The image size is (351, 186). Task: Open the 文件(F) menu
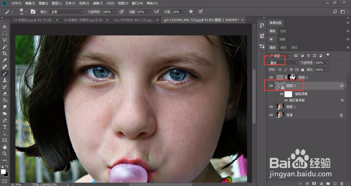[16, 4]
